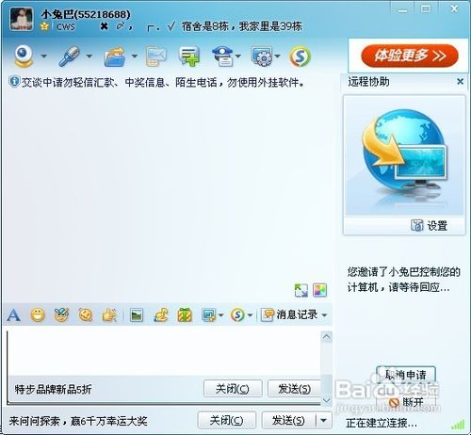
Task: Click the bottom 发送(S) button
Action: point(288,420)
